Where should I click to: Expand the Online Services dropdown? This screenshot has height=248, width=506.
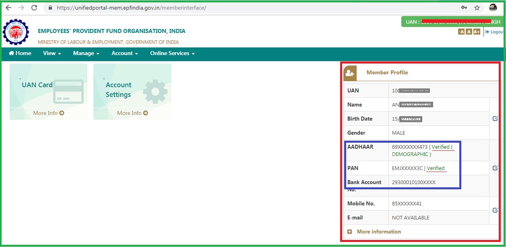tap(172, 53)
